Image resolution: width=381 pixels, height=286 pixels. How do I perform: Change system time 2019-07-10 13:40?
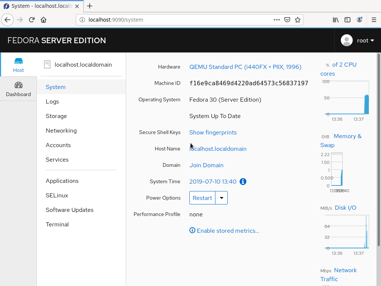[x=212, y=181]
